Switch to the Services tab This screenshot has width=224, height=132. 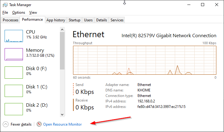(x=117, y=20)
